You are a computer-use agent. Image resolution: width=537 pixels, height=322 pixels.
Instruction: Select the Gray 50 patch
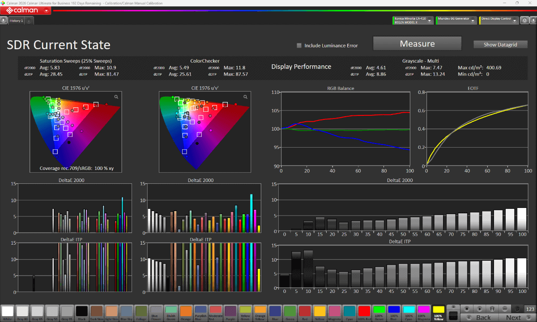(52, 312)
